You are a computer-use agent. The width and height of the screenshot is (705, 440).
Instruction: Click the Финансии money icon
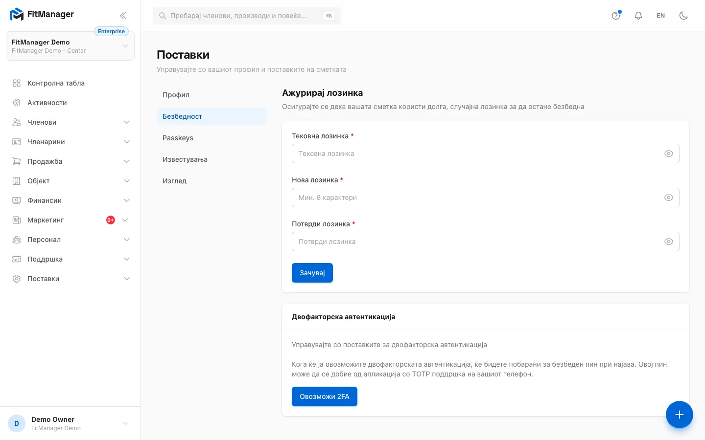(17, 200)
